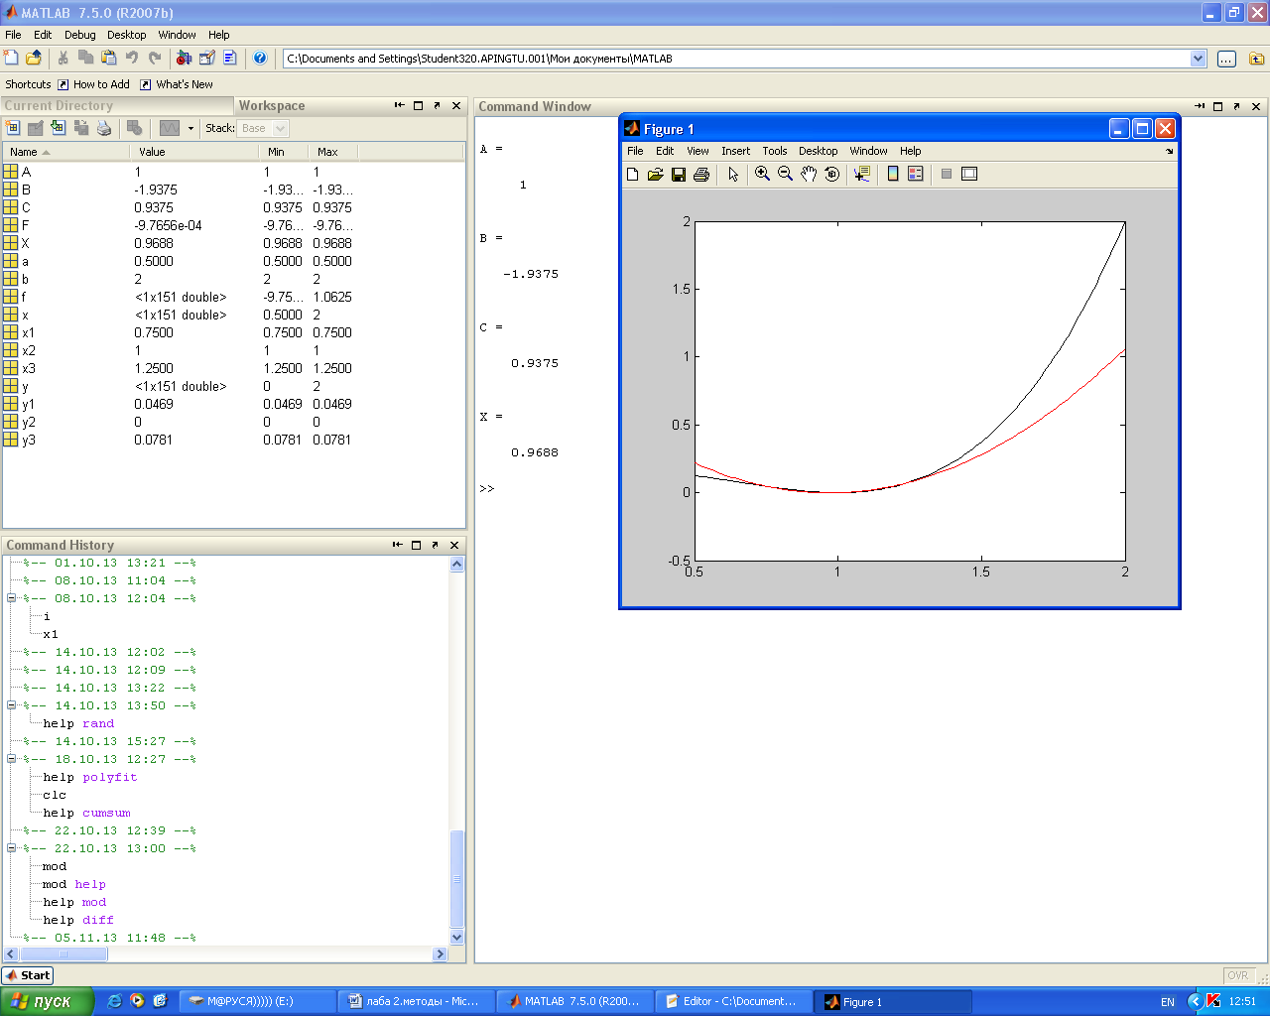Open the Desktop menu in MATLAB main window

coord(127,35)
